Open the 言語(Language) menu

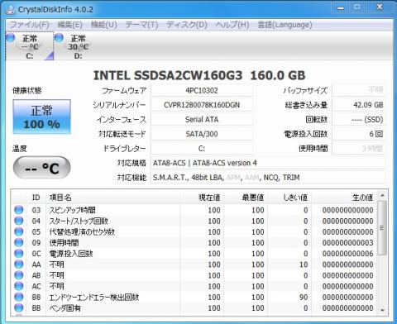(285, 25)
